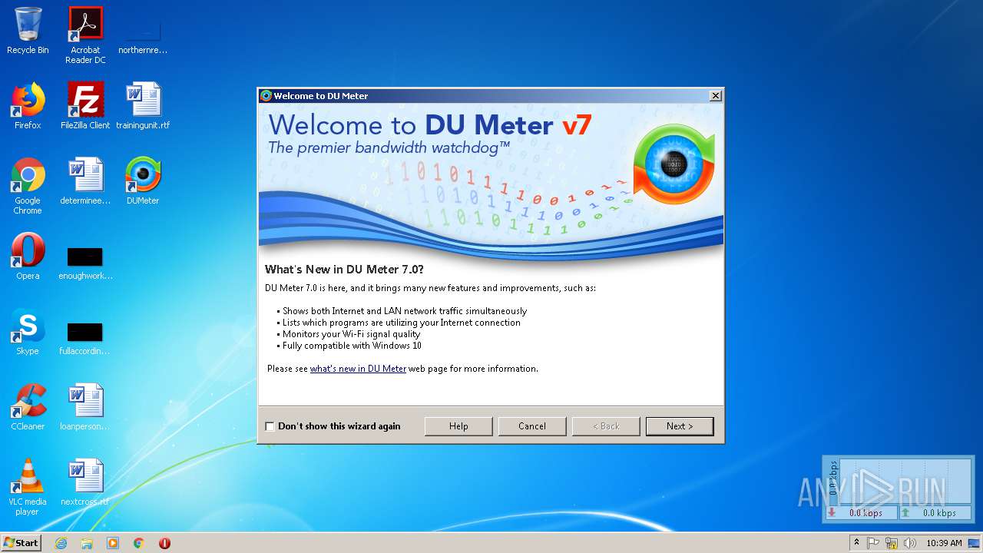Click the taskbar clock showing 10:39 AM

coord(944,543)
